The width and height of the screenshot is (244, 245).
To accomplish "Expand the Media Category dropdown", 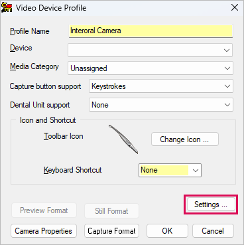I will coord(227,68).
